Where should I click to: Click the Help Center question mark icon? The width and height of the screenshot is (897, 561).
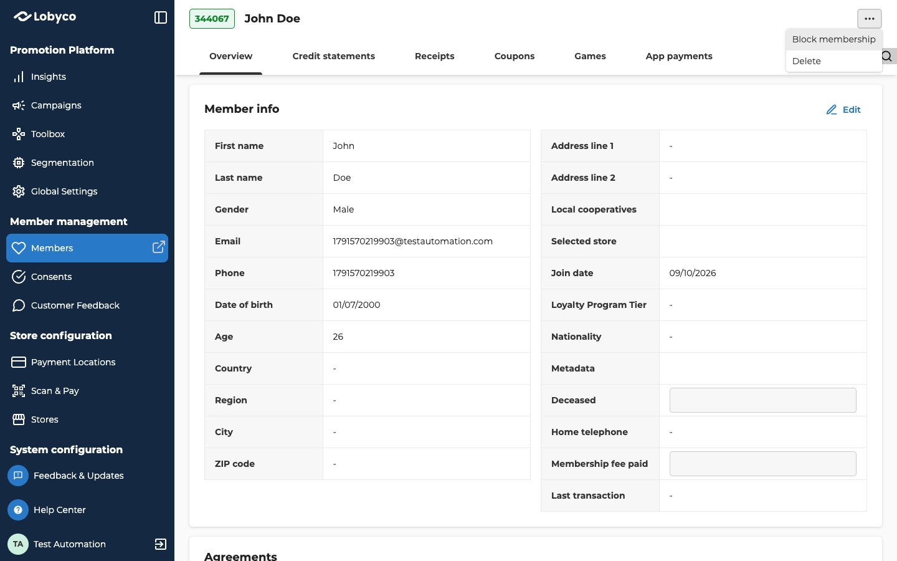point(18,510)
